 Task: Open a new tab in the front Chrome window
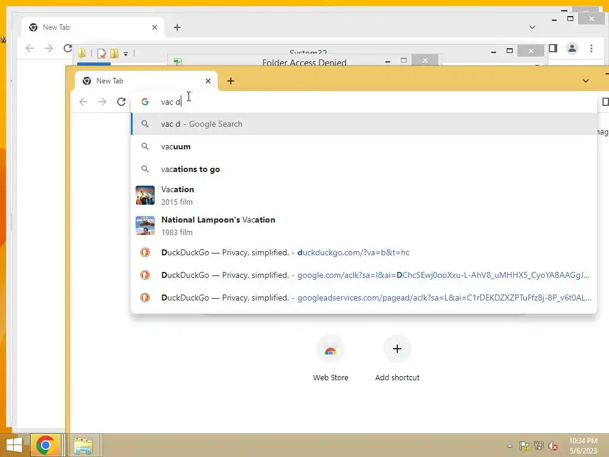tap(231, 81)
